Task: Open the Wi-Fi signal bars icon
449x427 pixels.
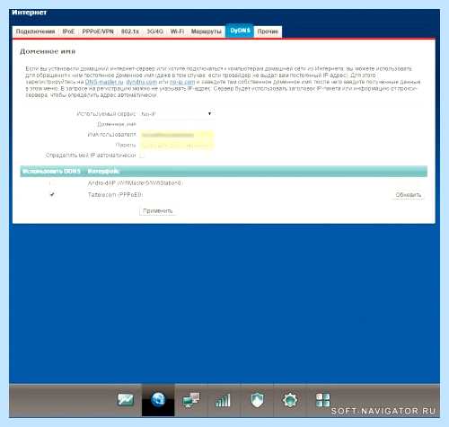Action: pyautogui.click(x=223, y=400)
